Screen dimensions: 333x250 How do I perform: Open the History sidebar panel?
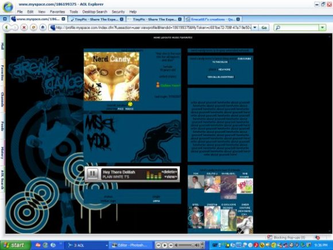[2, 153]
